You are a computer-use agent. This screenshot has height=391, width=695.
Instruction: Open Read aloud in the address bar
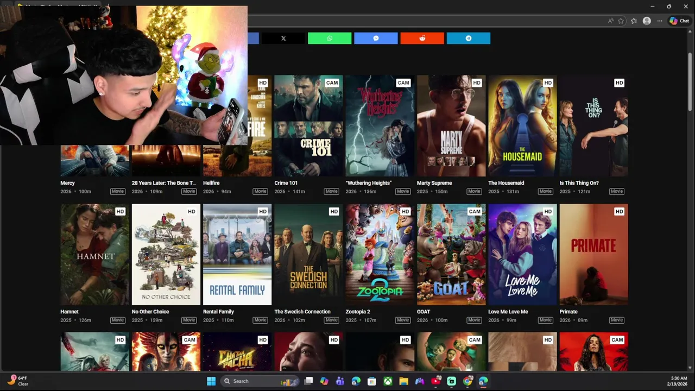click(x=611, y=21)
